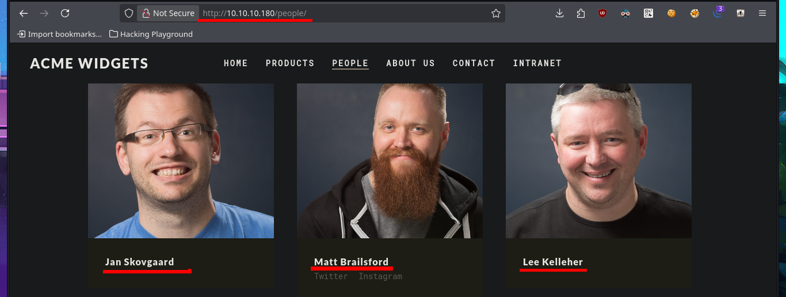Open the Firefox hamburger menu
786x297 pixels.
pos(762,13)
